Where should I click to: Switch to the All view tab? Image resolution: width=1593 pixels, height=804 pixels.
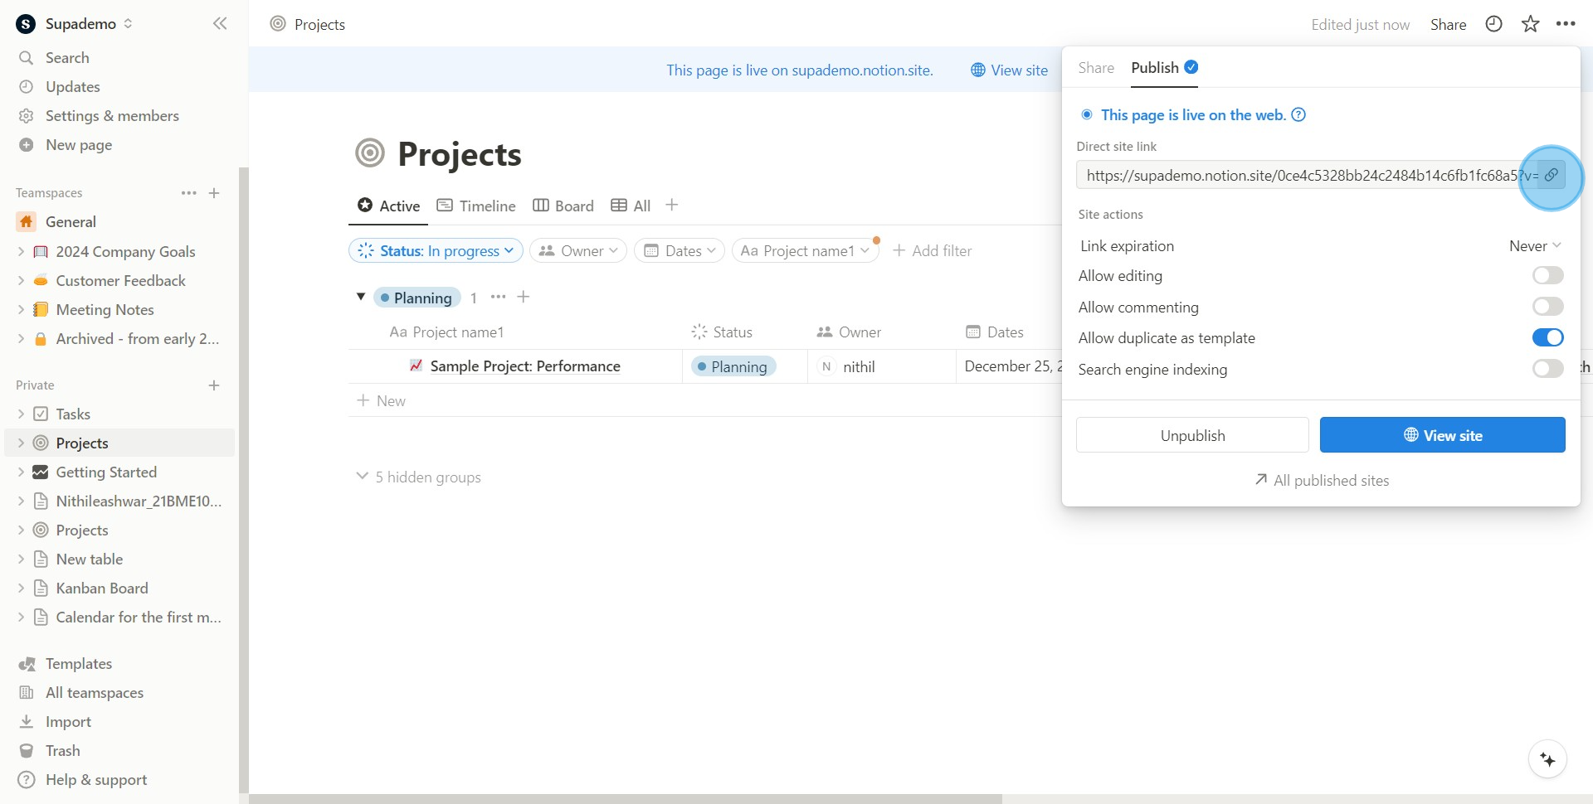click(631, 206)
